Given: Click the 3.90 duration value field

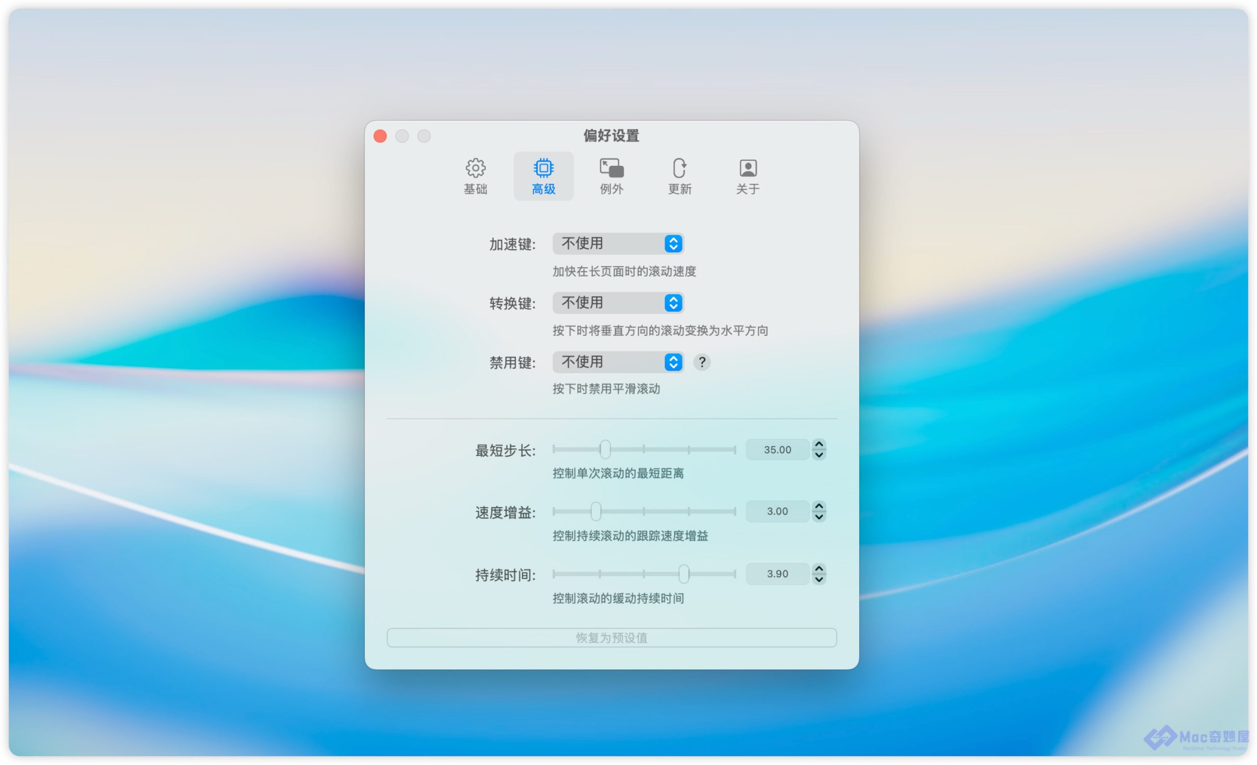Looking at the screenshot, I should pos(777,574).
